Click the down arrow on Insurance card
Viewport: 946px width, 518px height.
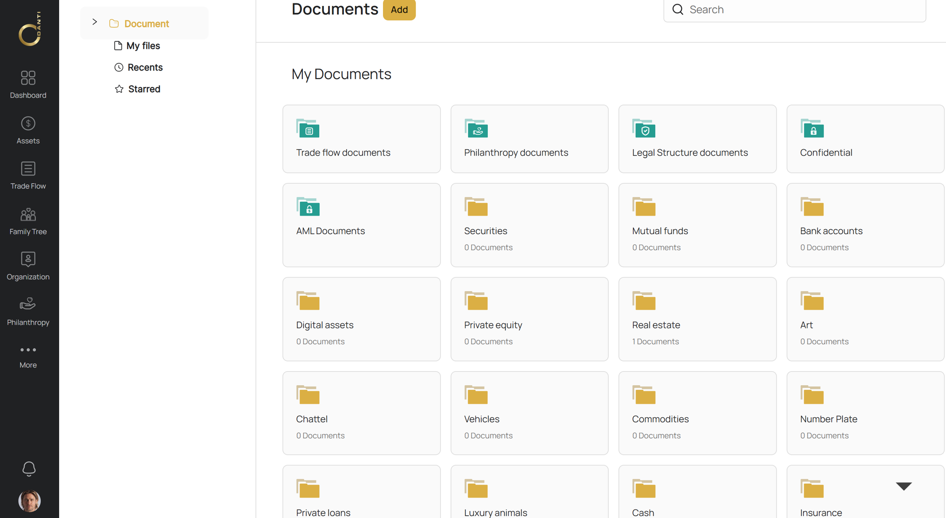[x=903, y=486]
